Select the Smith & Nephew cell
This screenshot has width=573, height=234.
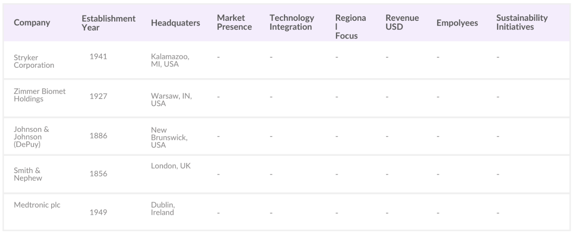pos(28,174)
